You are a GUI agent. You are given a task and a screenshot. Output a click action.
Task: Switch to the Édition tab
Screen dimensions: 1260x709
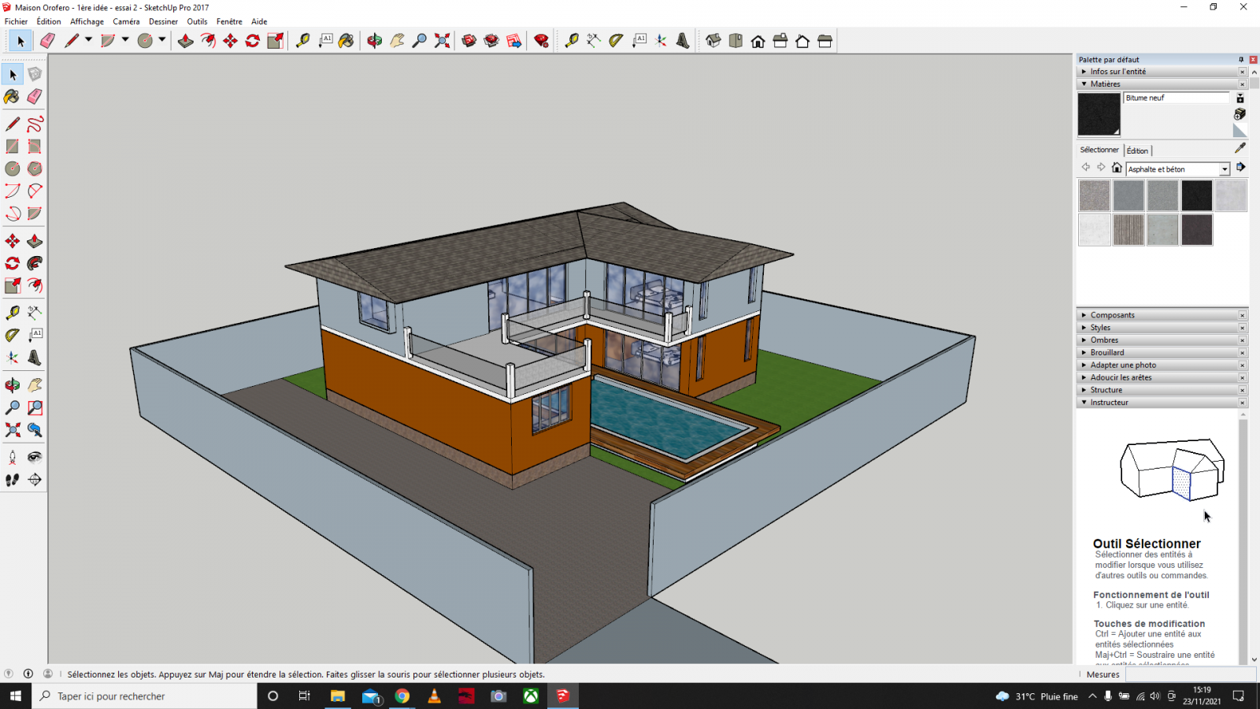pyautogui.click(x=1137, y=150)
